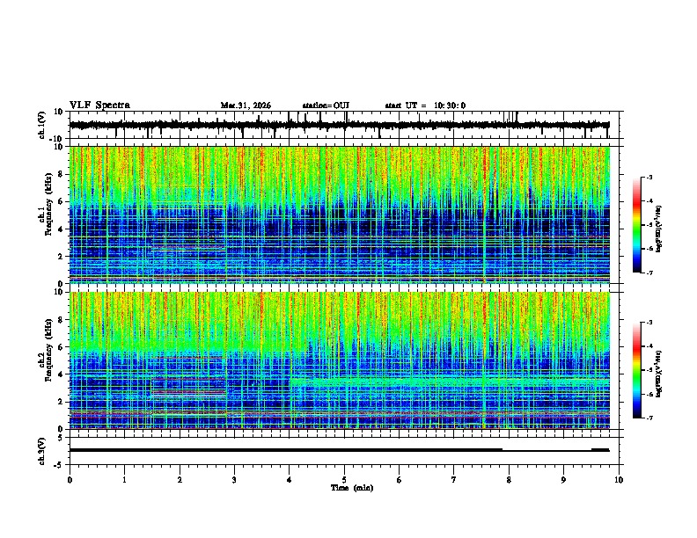Select the "Time (min)" axis label
Image resolution: width=697 pixels, height=538 pixels.
pos(352,488)
